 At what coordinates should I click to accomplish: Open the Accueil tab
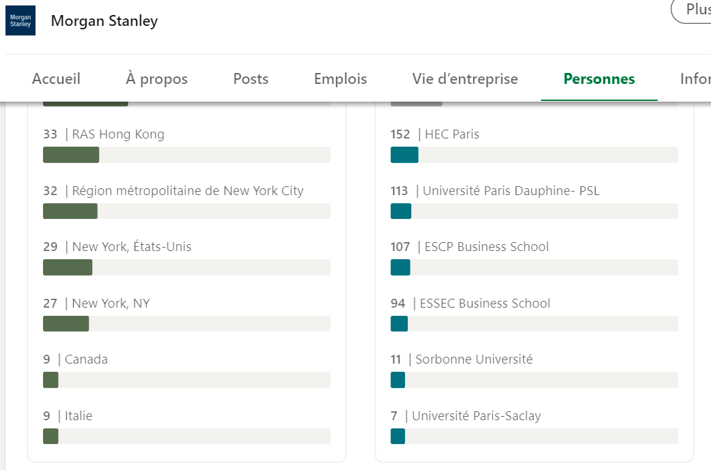point(56,78)
